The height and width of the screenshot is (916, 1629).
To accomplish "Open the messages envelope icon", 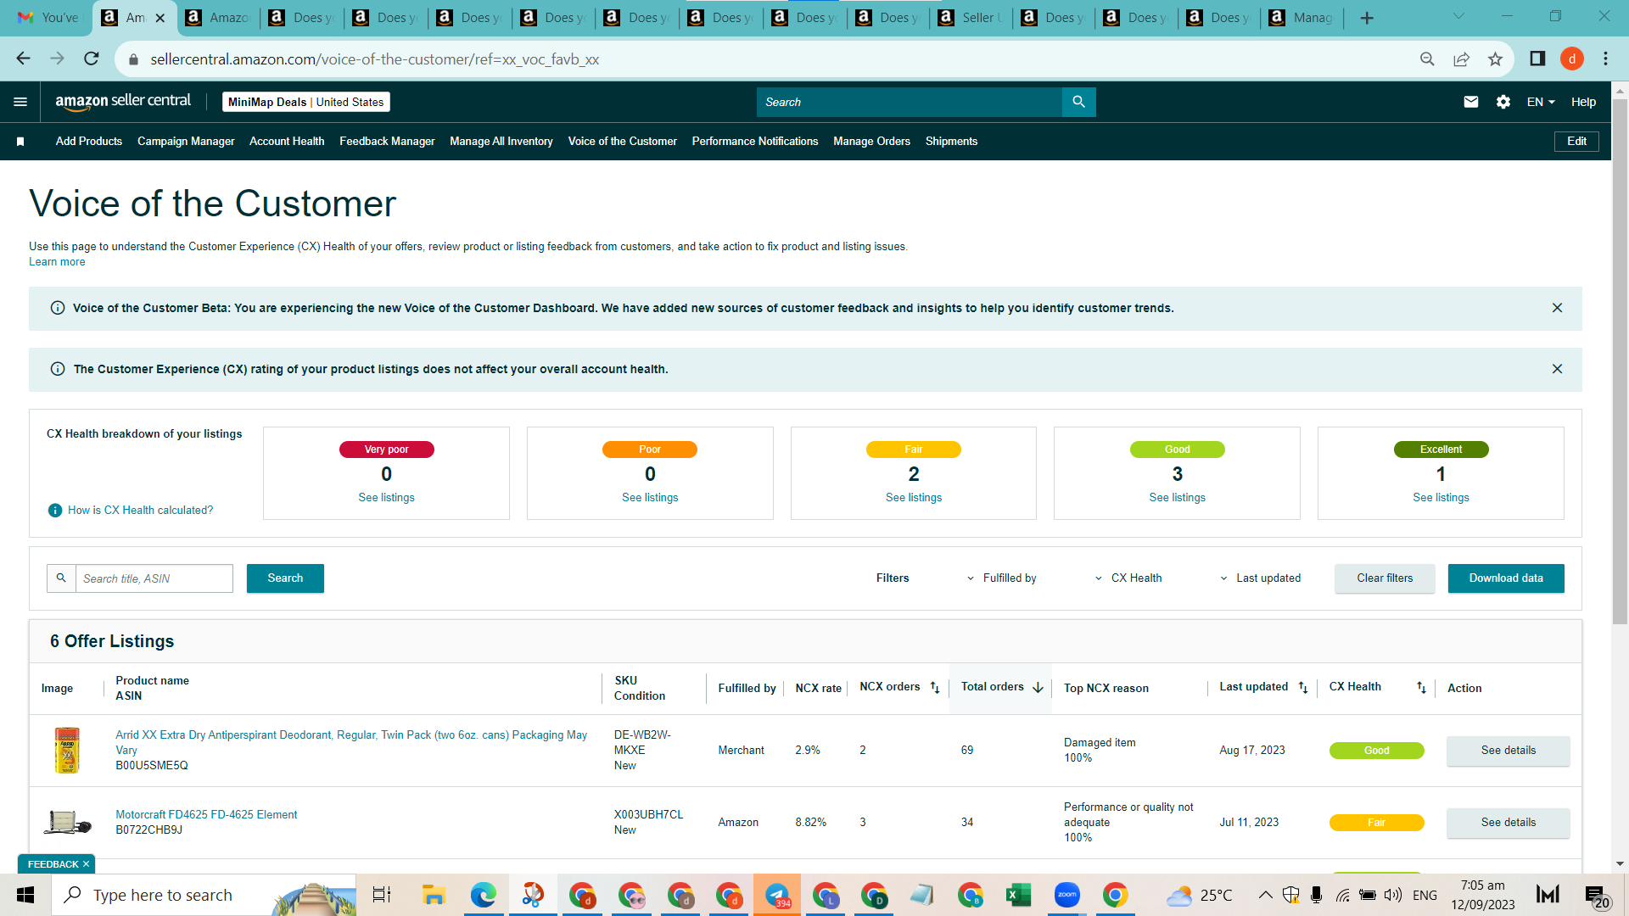I will click(1471, 102).
